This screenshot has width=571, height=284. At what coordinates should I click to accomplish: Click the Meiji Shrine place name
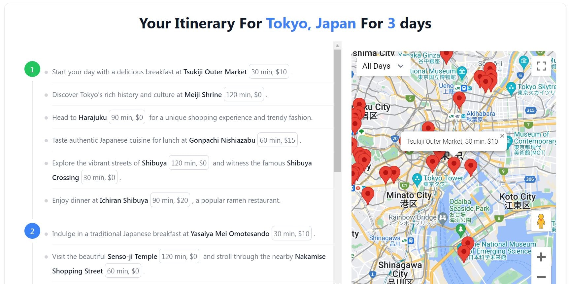[x=203, y=95]
